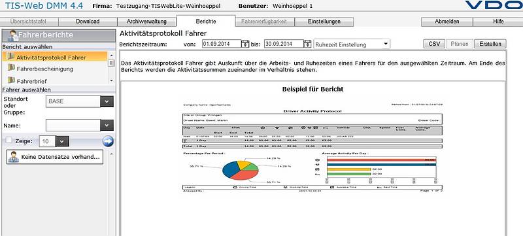Open the Ruhezeit Einstellung combo box

click(352, 44)
